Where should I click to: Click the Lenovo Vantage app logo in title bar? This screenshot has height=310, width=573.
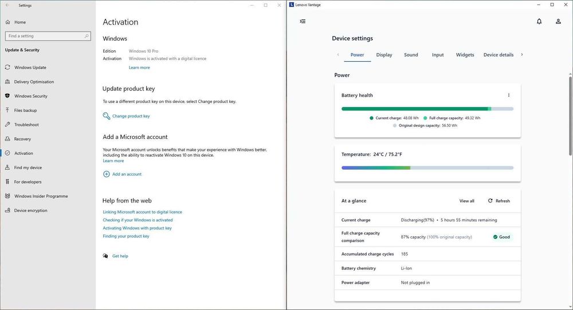(x=291, y=5)
